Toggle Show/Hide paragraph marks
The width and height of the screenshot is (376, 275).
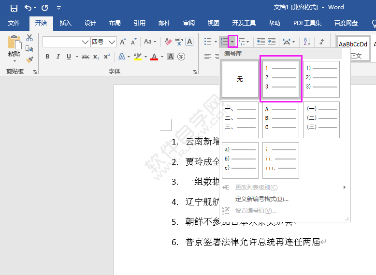click(322, 42)
